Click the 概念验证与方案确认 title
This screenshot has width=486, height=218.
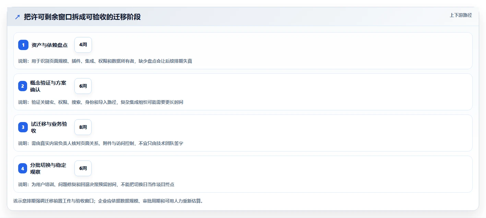pyautogui.click(x=48, y=86)
